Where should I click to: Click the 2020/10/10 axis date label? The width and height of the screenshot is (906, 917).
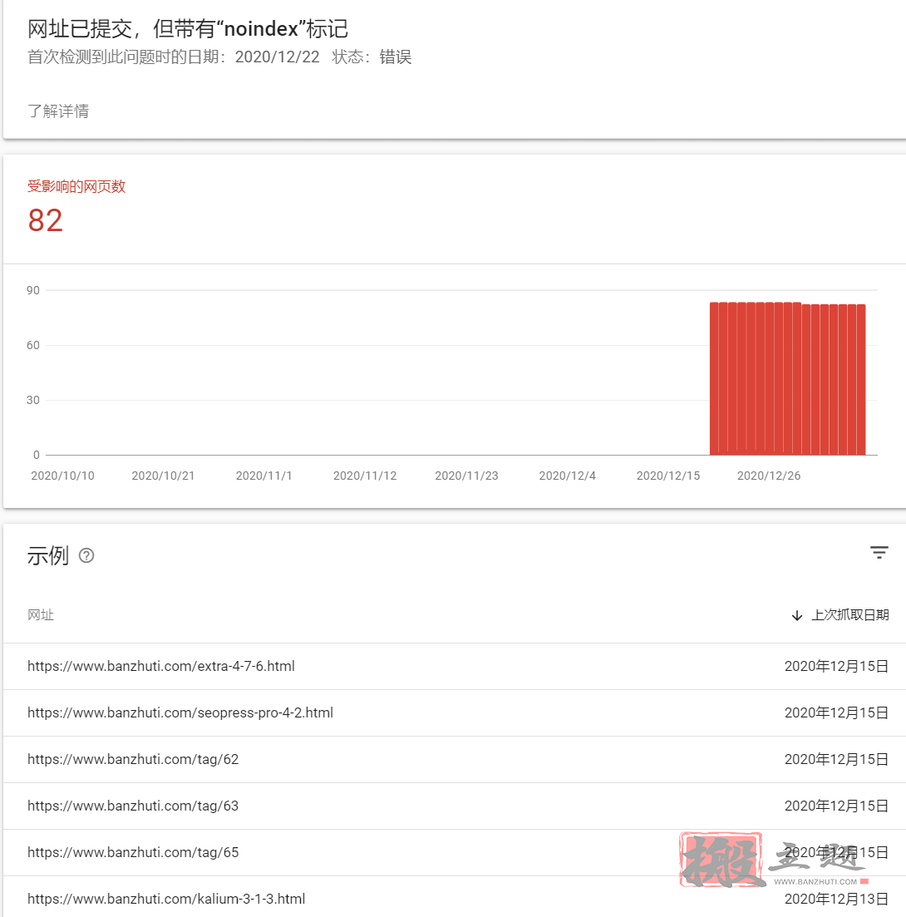[62, 476]
